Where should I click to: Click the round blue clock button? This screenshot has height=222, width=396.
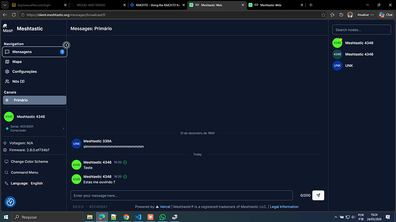pos(10,202)
